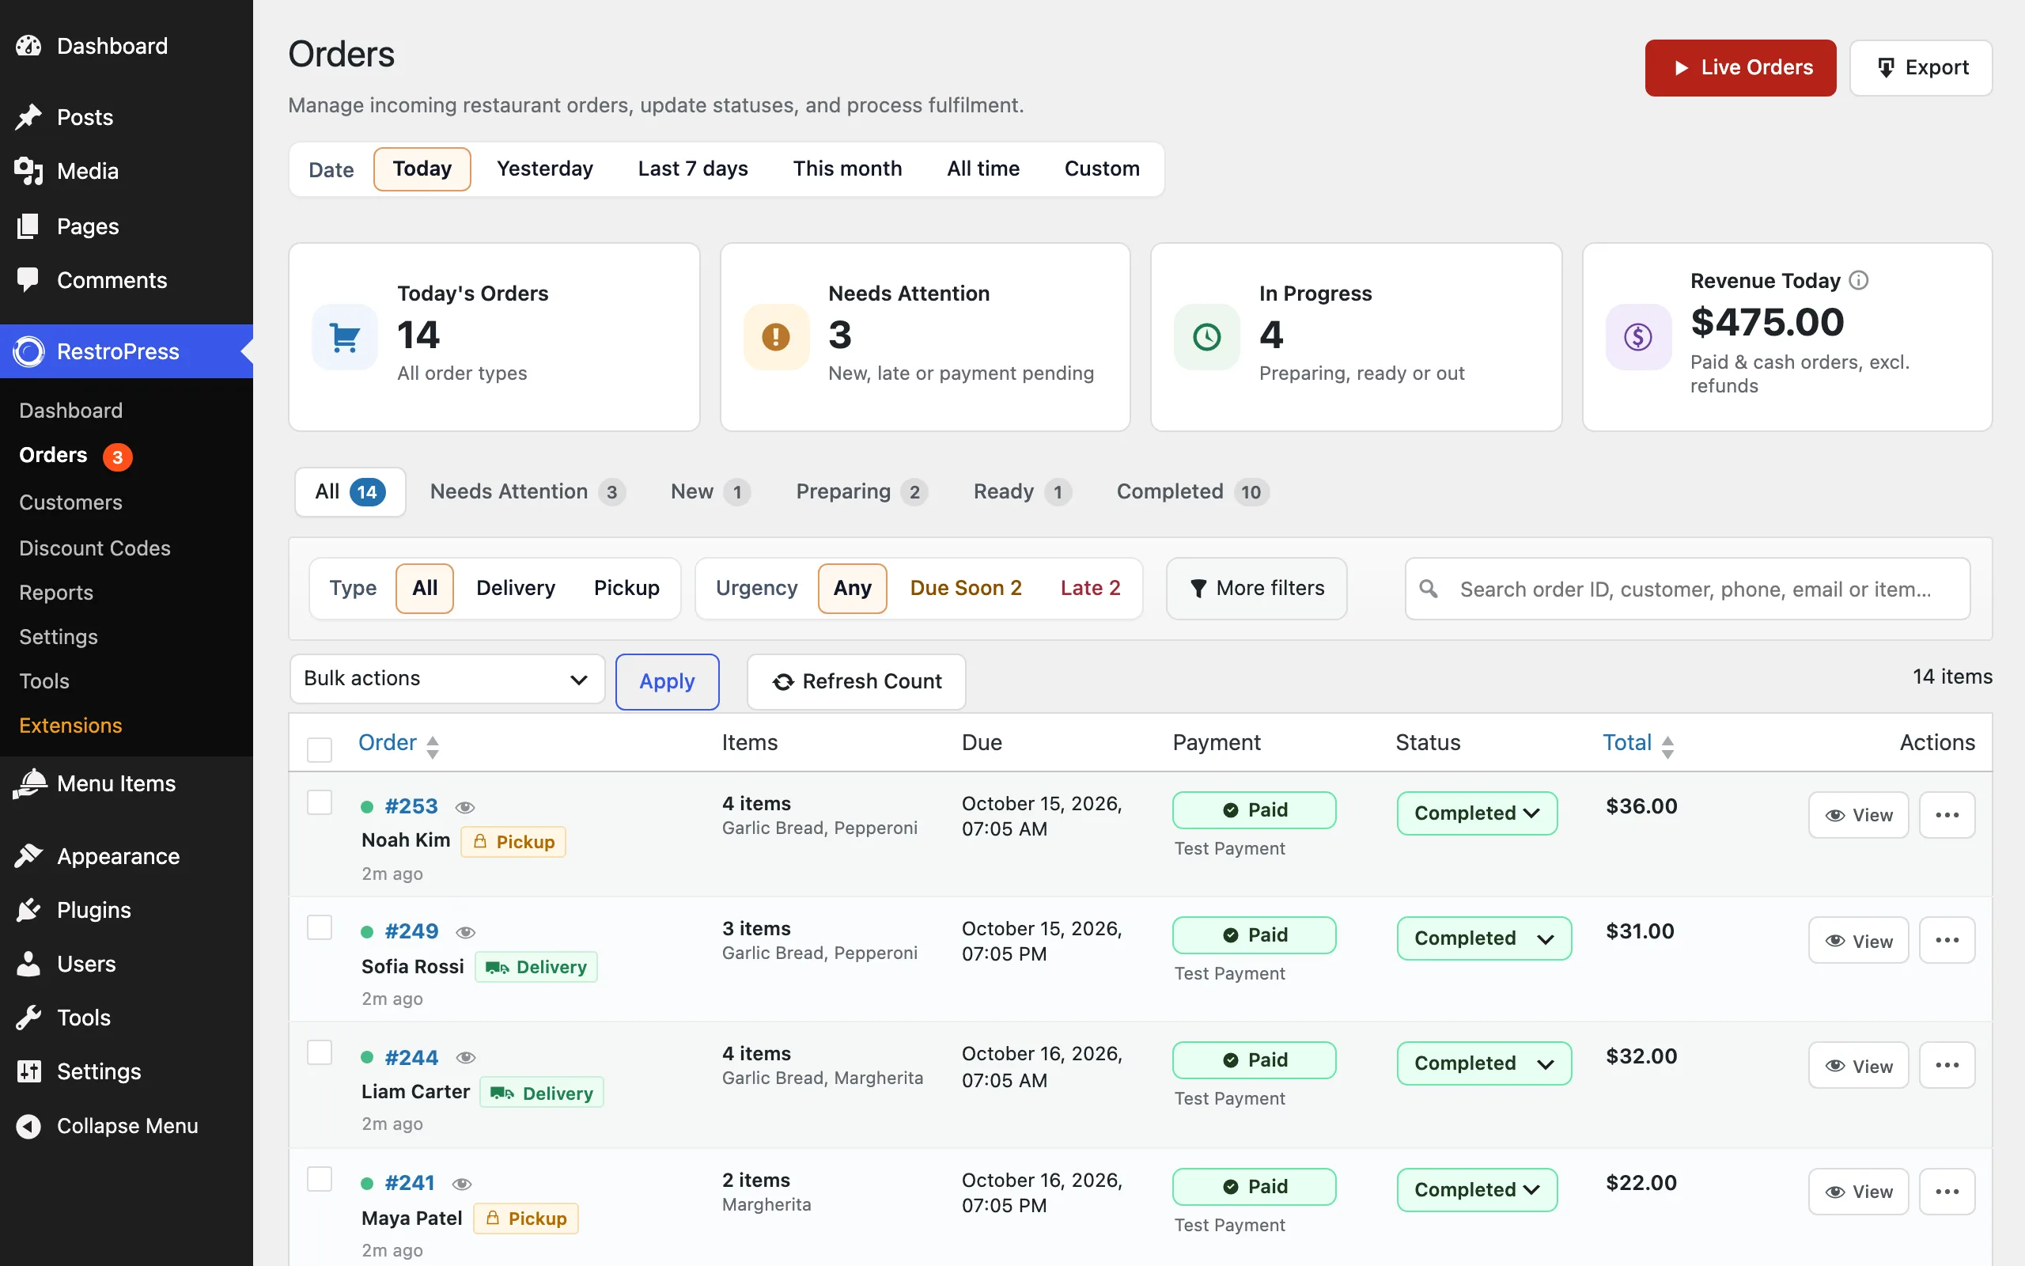Click View button for order #249
Screen dimensions: 2025x1266
pos(1858,941)
